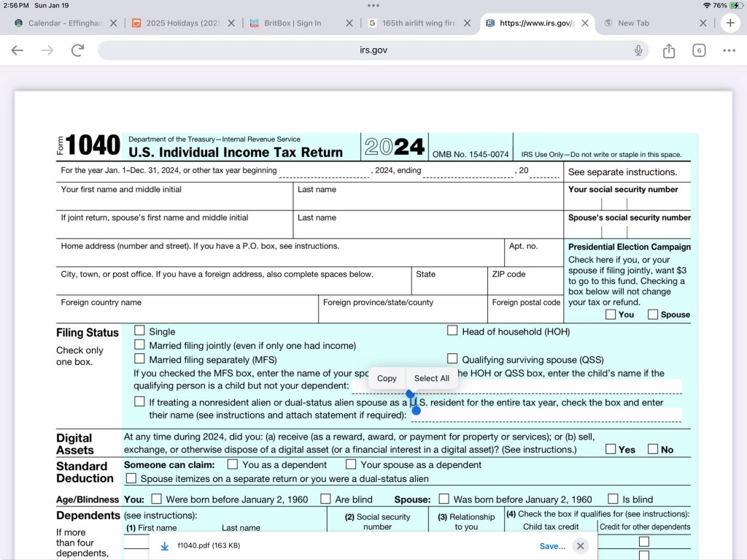Tick Yes for the Digital Assets question

click(610, 449)
